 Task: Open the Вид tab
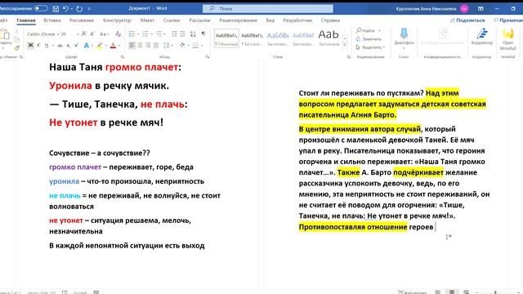(270, 20)
